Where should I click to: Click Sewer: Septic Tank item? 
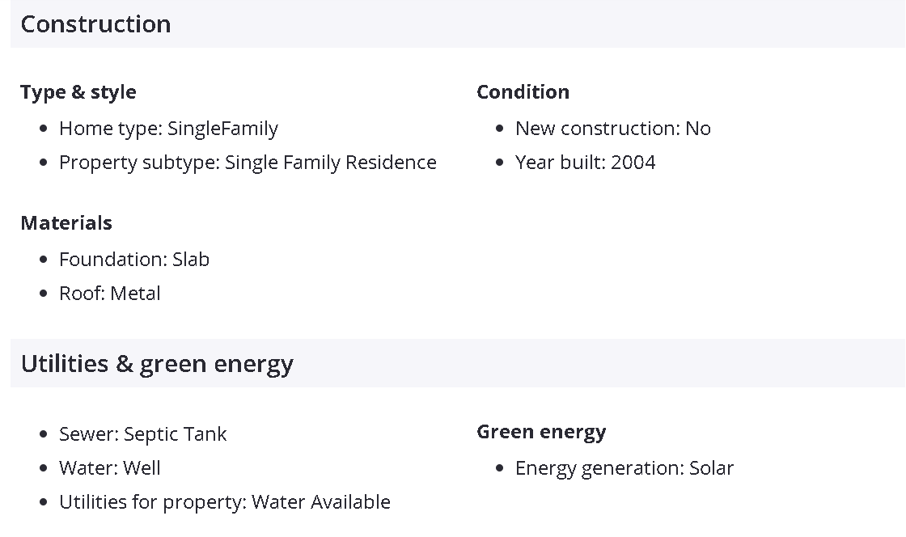pyautogui.click(x=142, y=434)
